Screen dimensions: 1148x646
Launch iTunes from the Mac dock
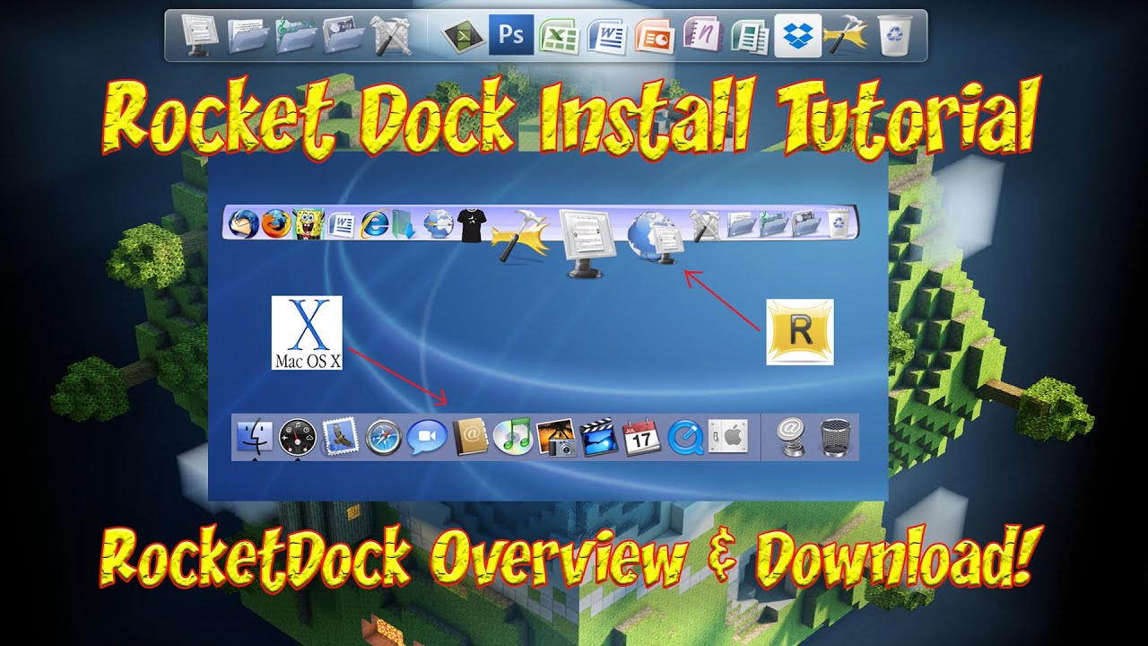point(512,438)
